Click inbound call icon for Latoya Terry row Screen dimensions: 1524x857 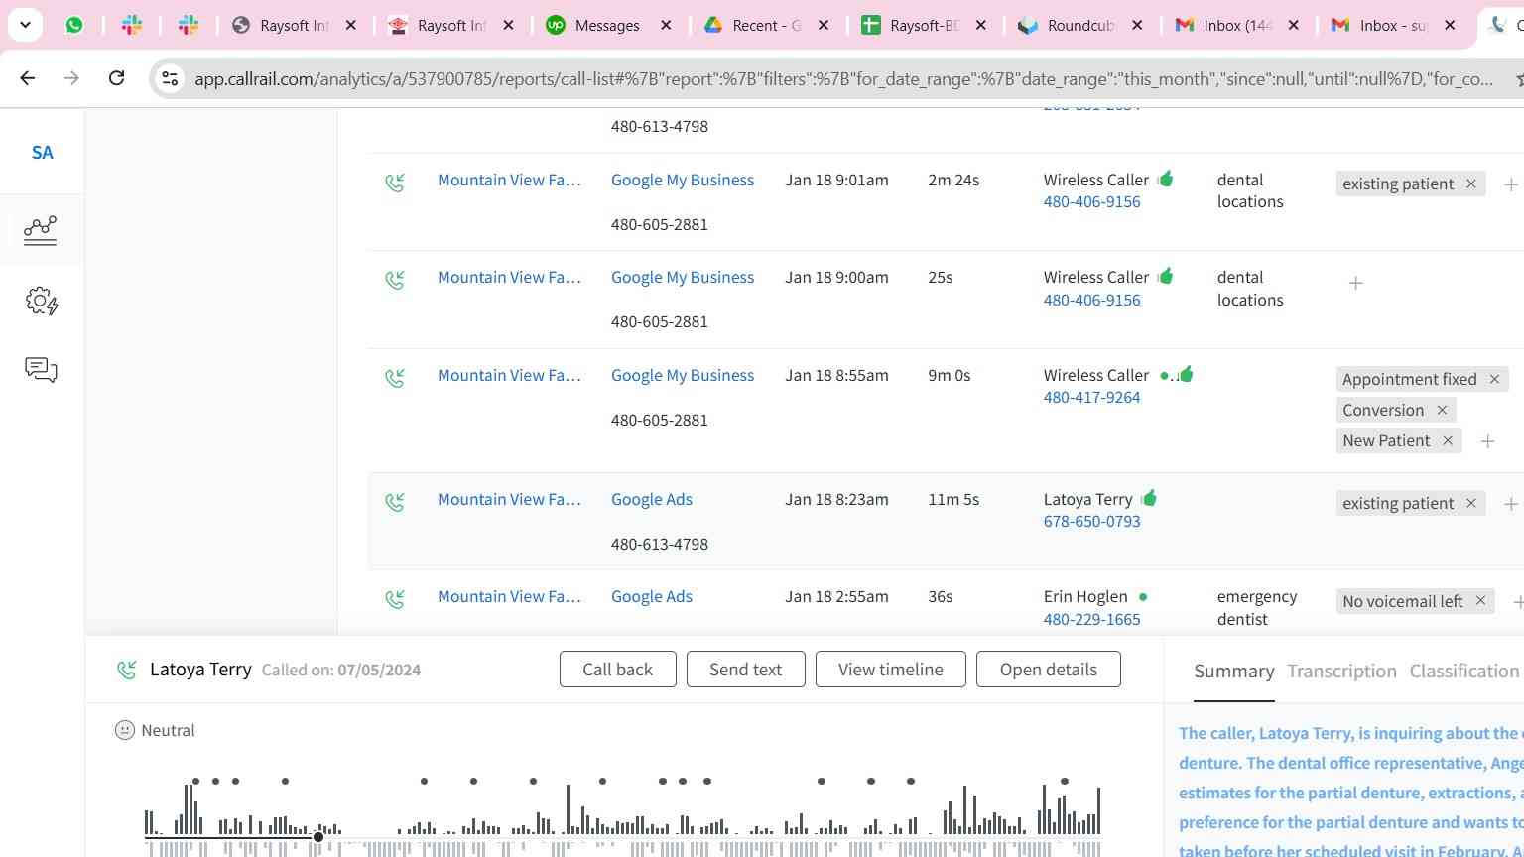click(x=395, y=502)
